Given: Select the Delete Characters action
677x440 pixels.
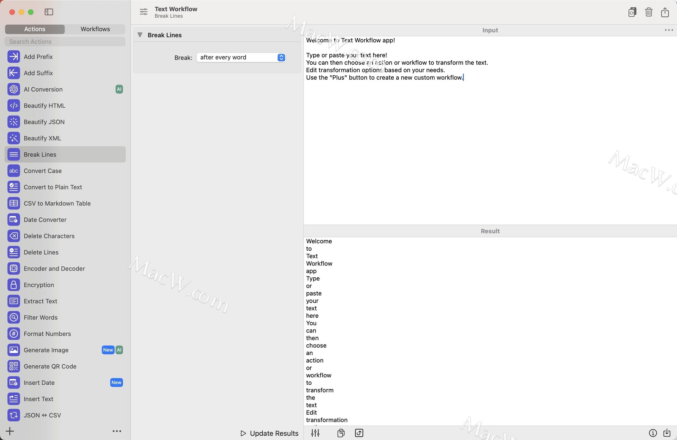Looking at the screenshot, I should coord(65,236).
